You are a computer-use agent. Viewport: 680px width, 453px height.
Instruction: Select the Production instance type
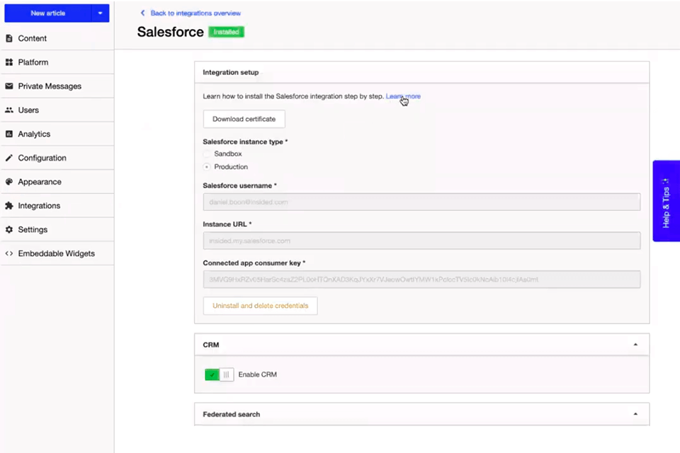click(207, 166)
